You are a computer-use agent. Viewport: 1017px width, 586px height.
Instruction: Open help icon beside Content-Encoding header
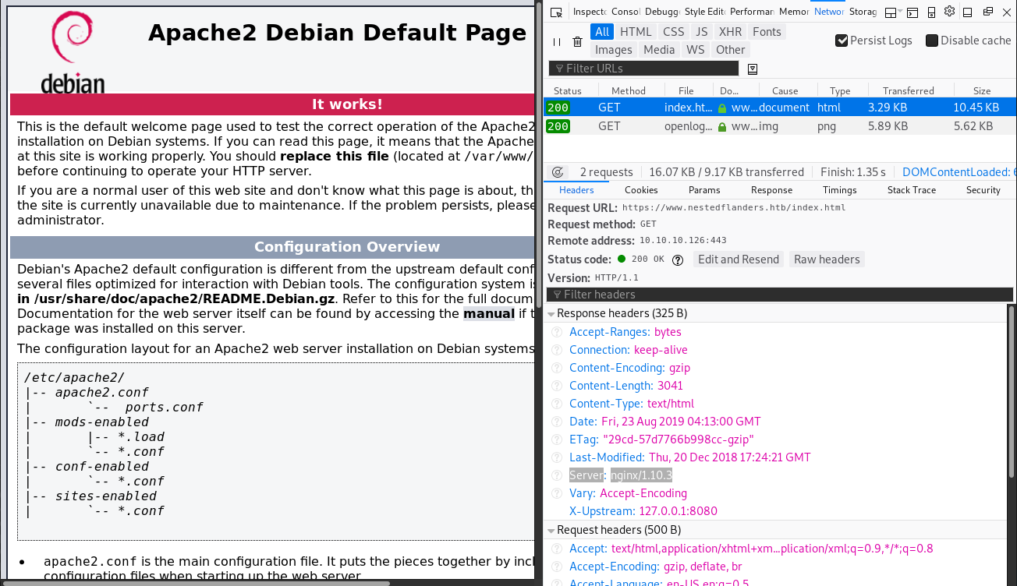(557, 368)
